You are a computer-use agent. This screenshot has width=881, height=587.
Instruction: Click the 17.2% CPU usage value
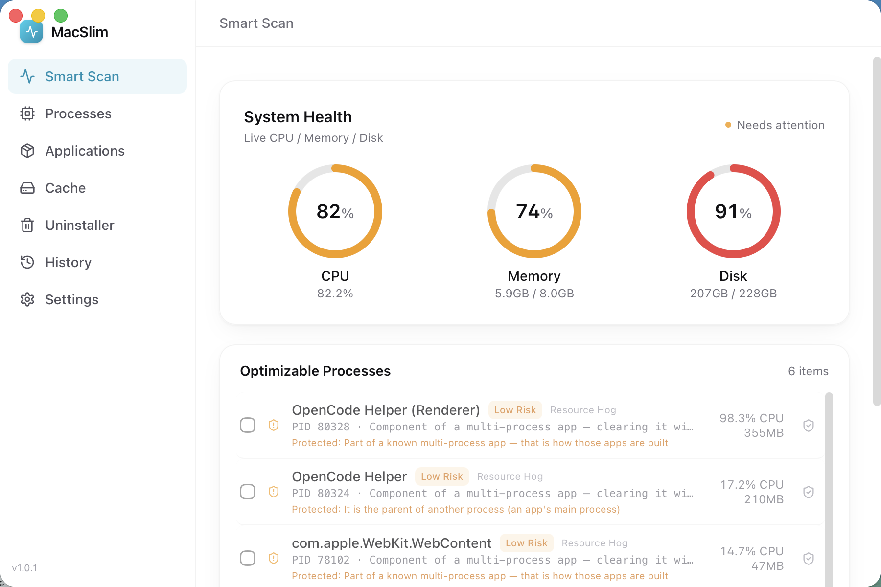pyautogui.click(x=752, y=484)
